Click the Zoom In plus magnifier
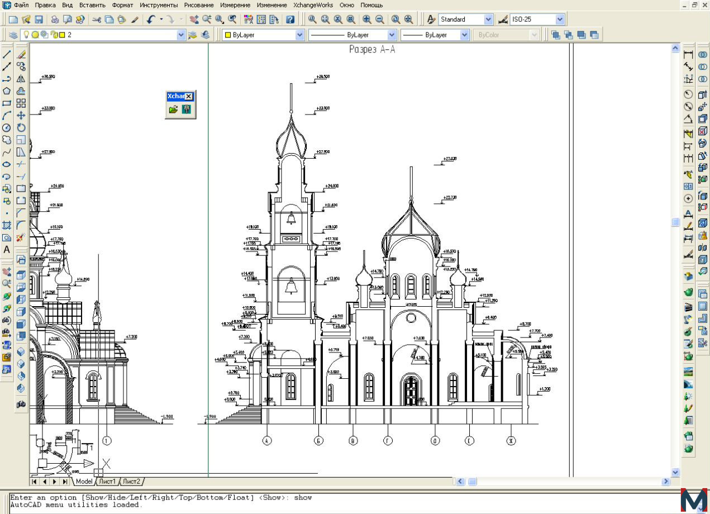The height and width of the screenshot is (514, 710). click(367, 19)
